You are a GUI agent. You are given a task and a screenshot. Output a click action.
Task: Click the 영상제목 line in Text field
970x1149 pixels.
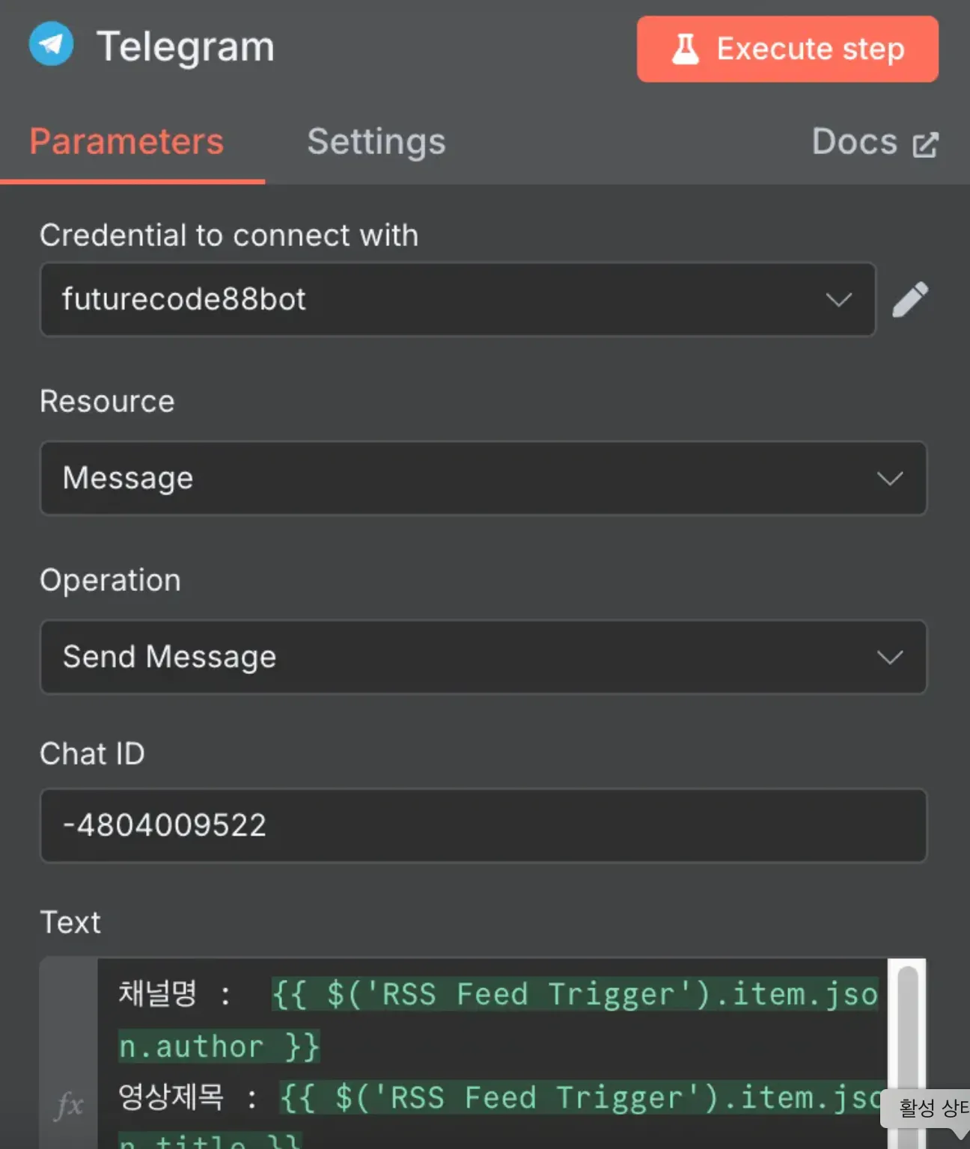click(x=171, y=1097)
